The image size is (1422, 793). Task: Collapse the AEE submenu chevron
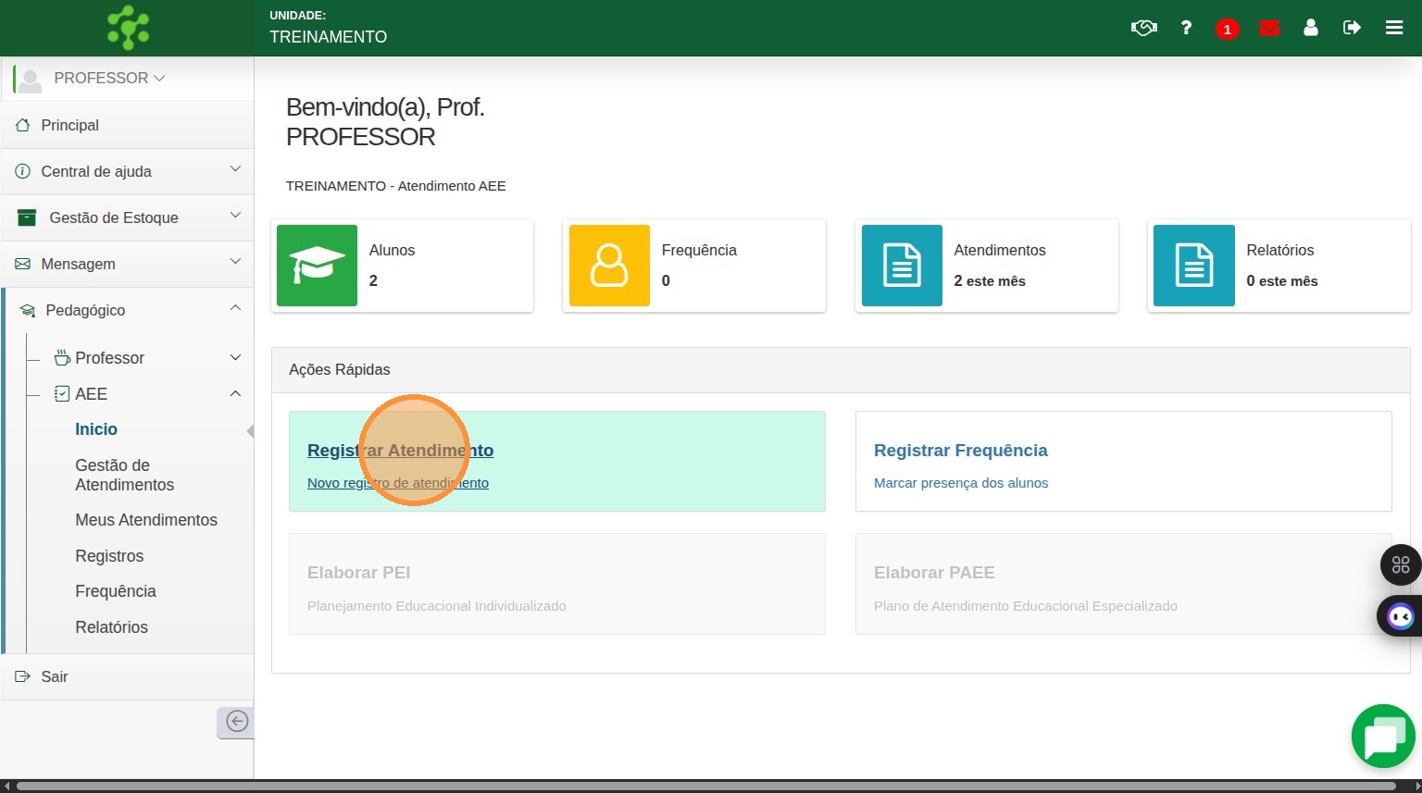(x=235, y=393)
